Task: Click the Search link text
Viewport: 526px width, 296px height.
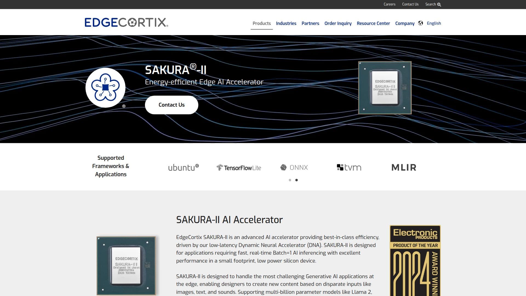Action: click(430, 4)
